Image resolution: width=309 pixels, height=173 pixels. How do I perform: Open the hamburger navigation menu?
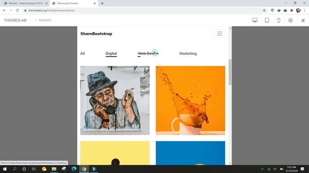pyautogui.click(x=220, y=34)
